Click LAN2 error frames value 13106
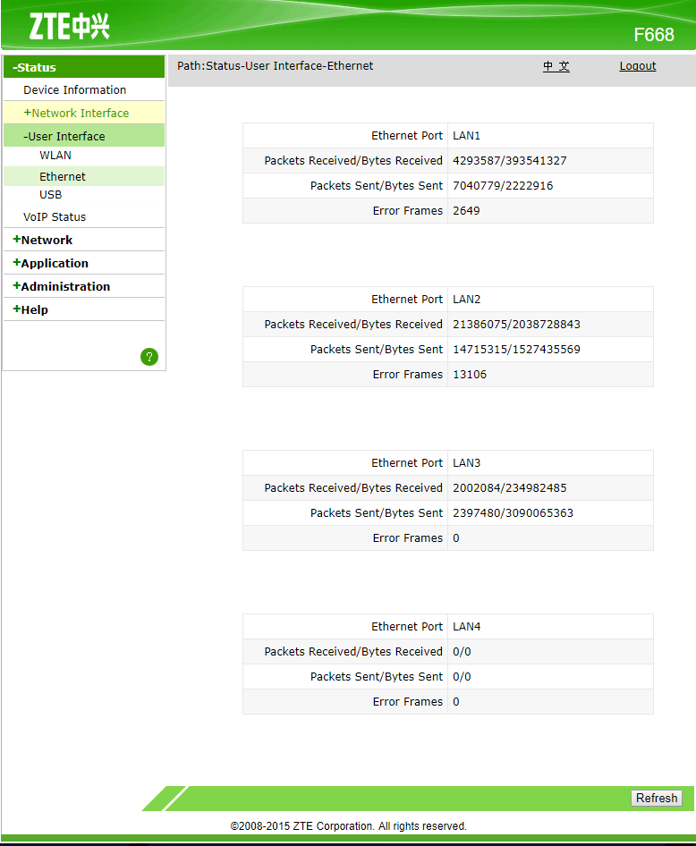This screenshot has height=846, width=696. pos(470,375)
